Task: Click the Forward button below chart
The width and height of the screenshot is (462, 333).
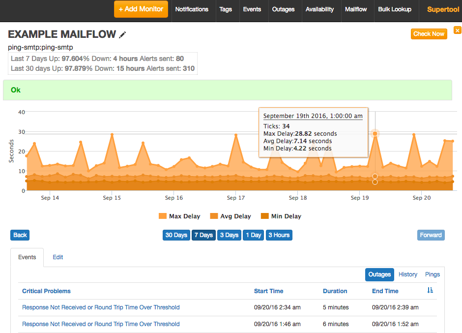Action: (x=431, y=235)
